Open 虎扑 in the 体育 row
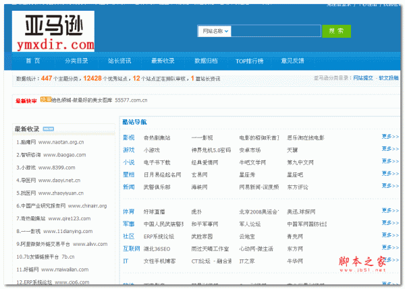The width and height of the screenshot is (405, 289). pos(196,212)
